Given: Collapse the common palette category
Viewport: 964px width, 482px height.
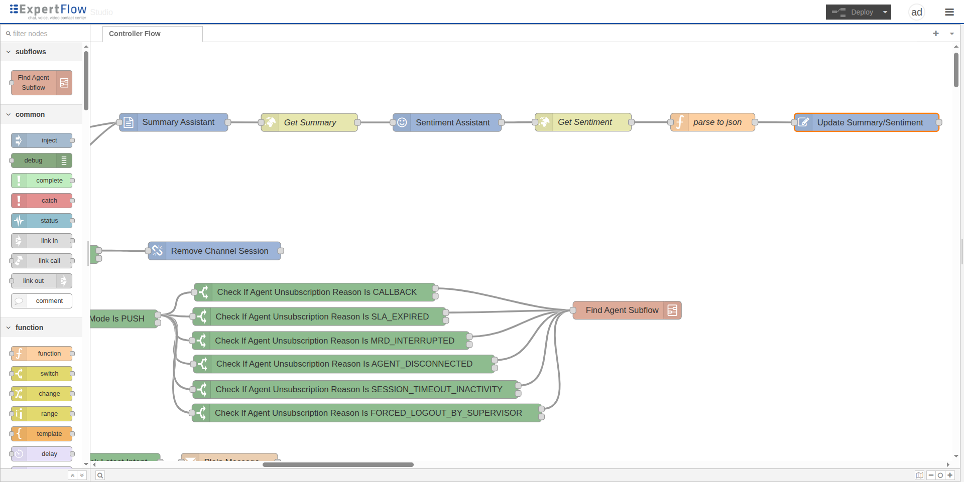Looking at the screenshot, I should pos(41,114).
